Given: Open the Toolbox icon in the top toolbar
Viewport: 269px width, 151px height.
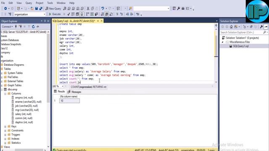Looking at the screenshot, I should pyautogui.click(x=183, y=8).
